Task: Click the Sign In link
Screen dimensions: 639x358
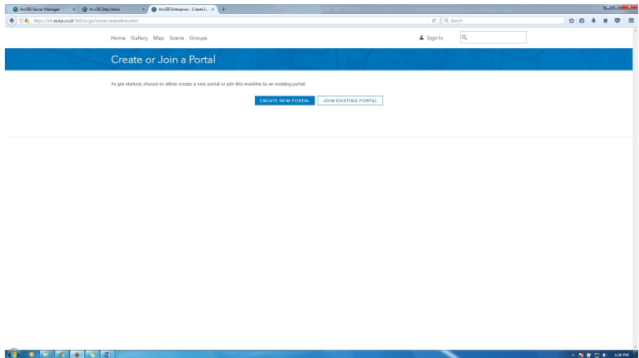Action: click(x=435, y=38)
